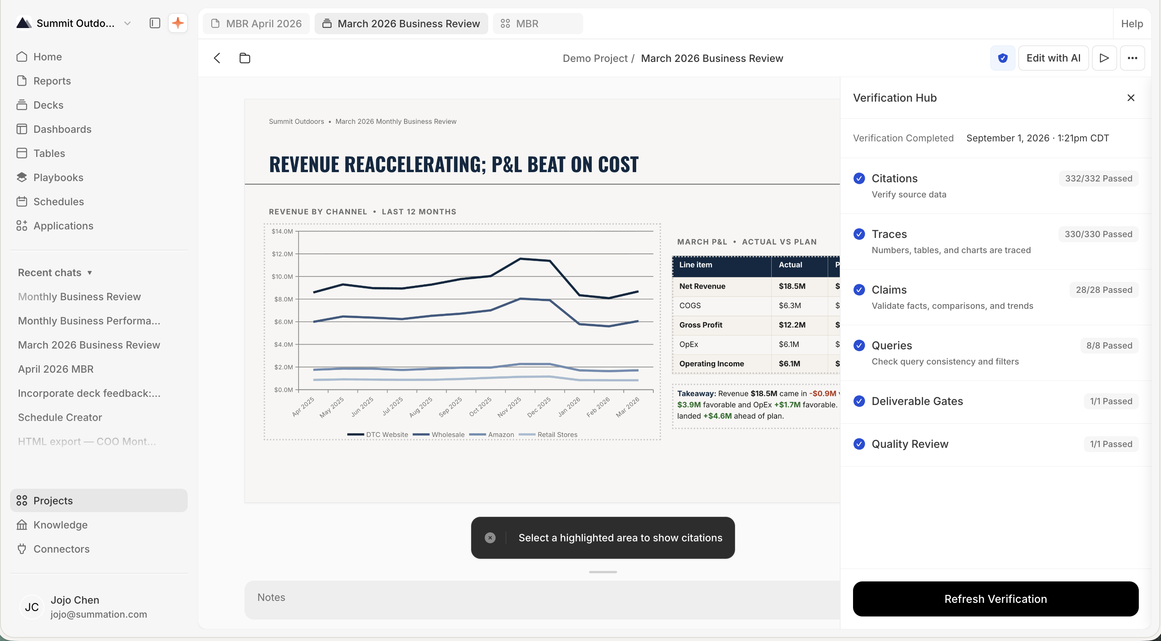Start presentation with the play icon

pos(1104,58)
